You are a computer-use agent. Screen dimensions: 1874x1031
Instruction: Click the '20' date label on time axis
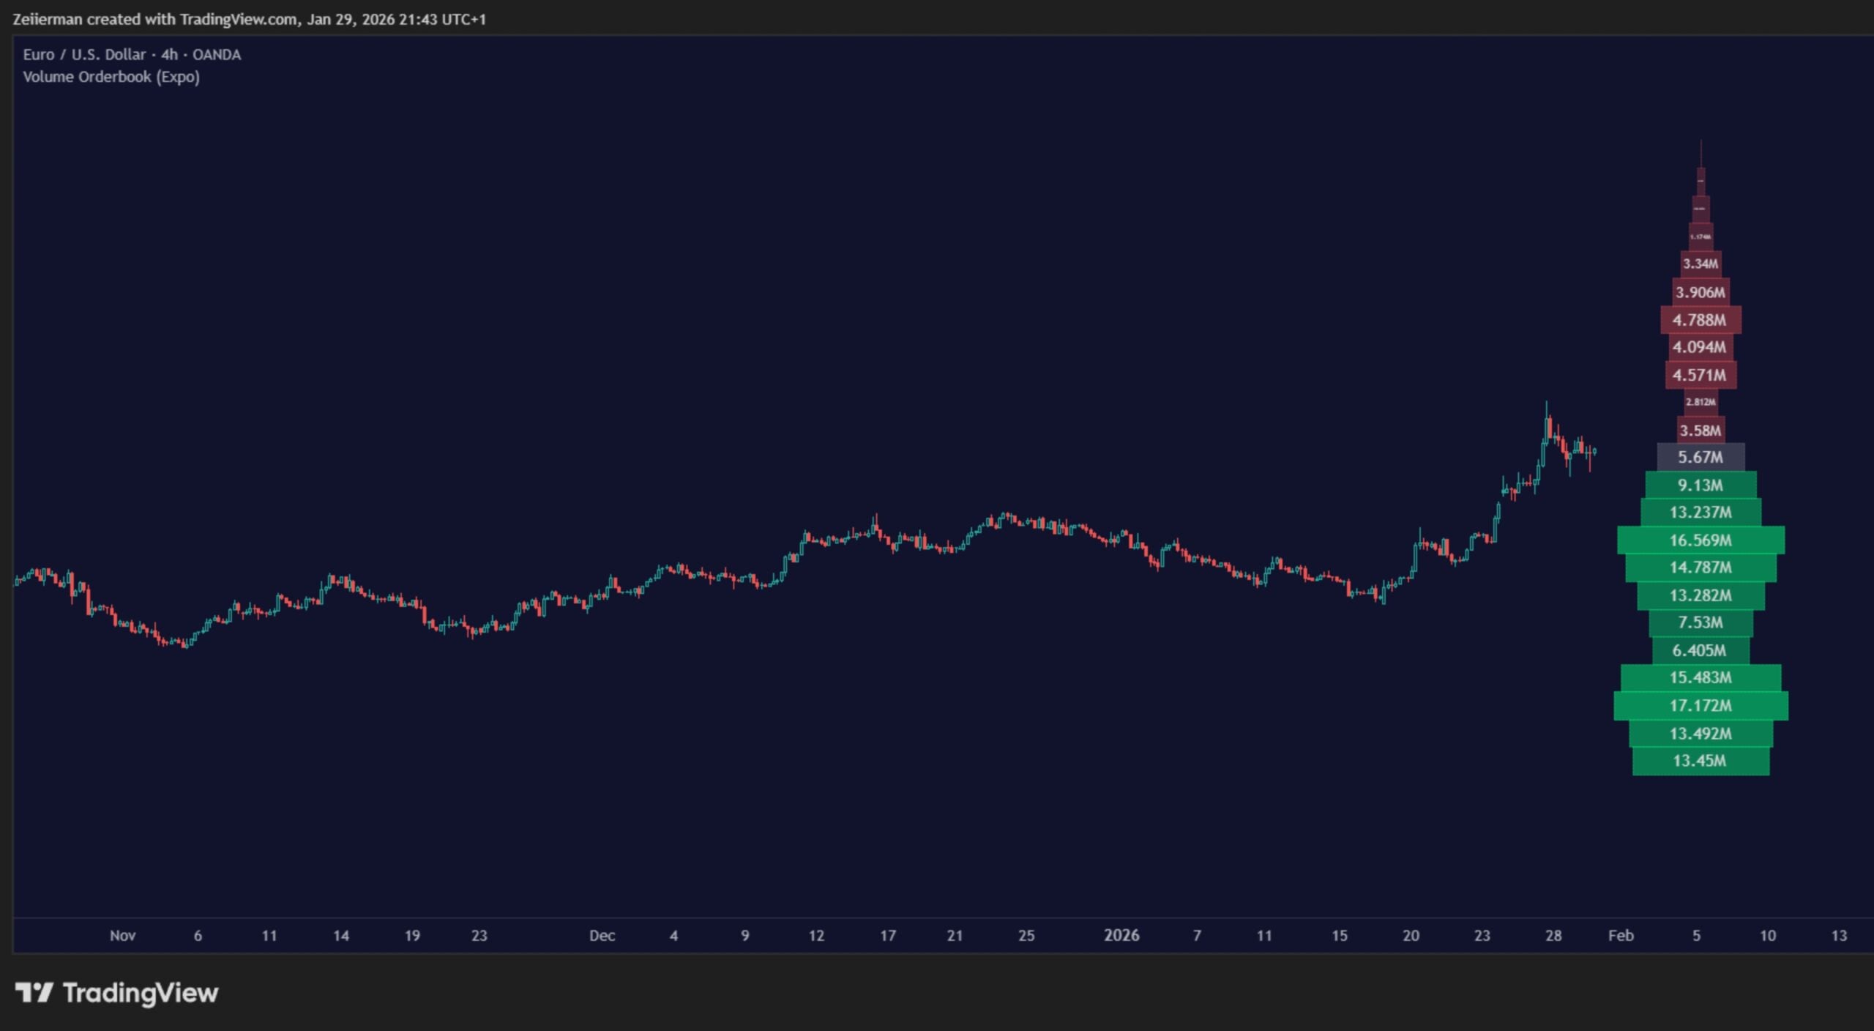click(1411, 936)
